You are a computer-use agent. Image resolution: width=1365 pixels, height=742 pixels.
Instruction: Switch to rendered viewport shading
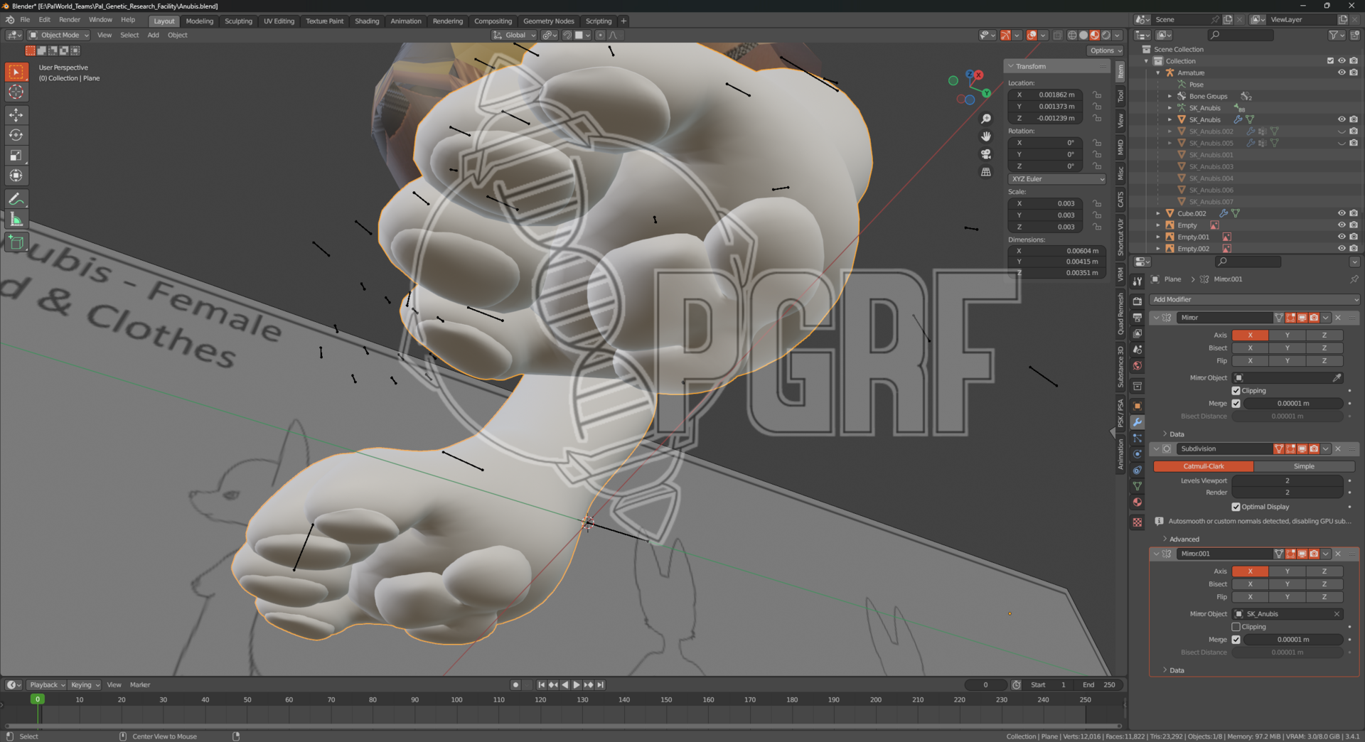(1106, 35)
